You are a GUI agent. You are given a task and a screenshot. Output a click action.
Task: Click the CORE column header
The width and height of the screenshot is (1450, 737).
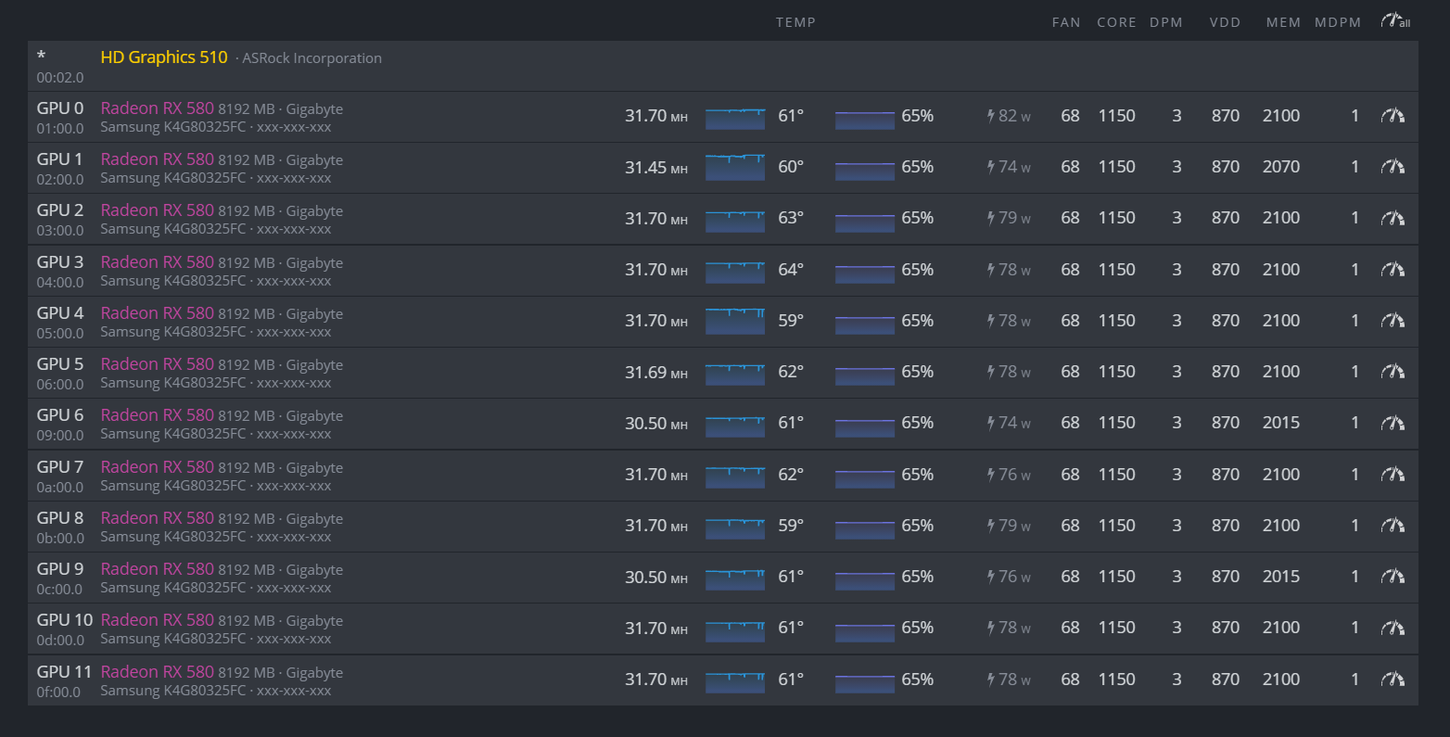click(x=1116, y=22)
